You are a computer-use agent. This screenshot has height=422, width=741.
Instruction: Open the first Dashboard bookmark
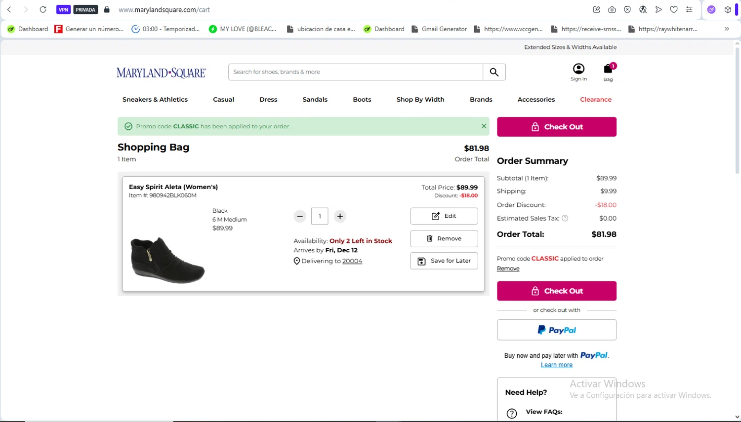[x=28, y=29]
